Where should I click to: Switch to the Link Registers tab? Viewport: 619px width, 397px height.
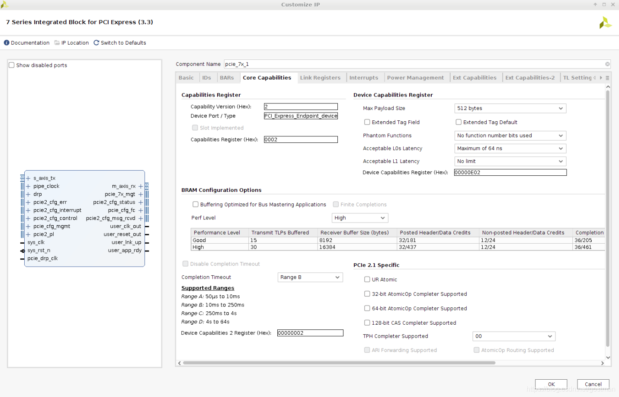point(321,77)
